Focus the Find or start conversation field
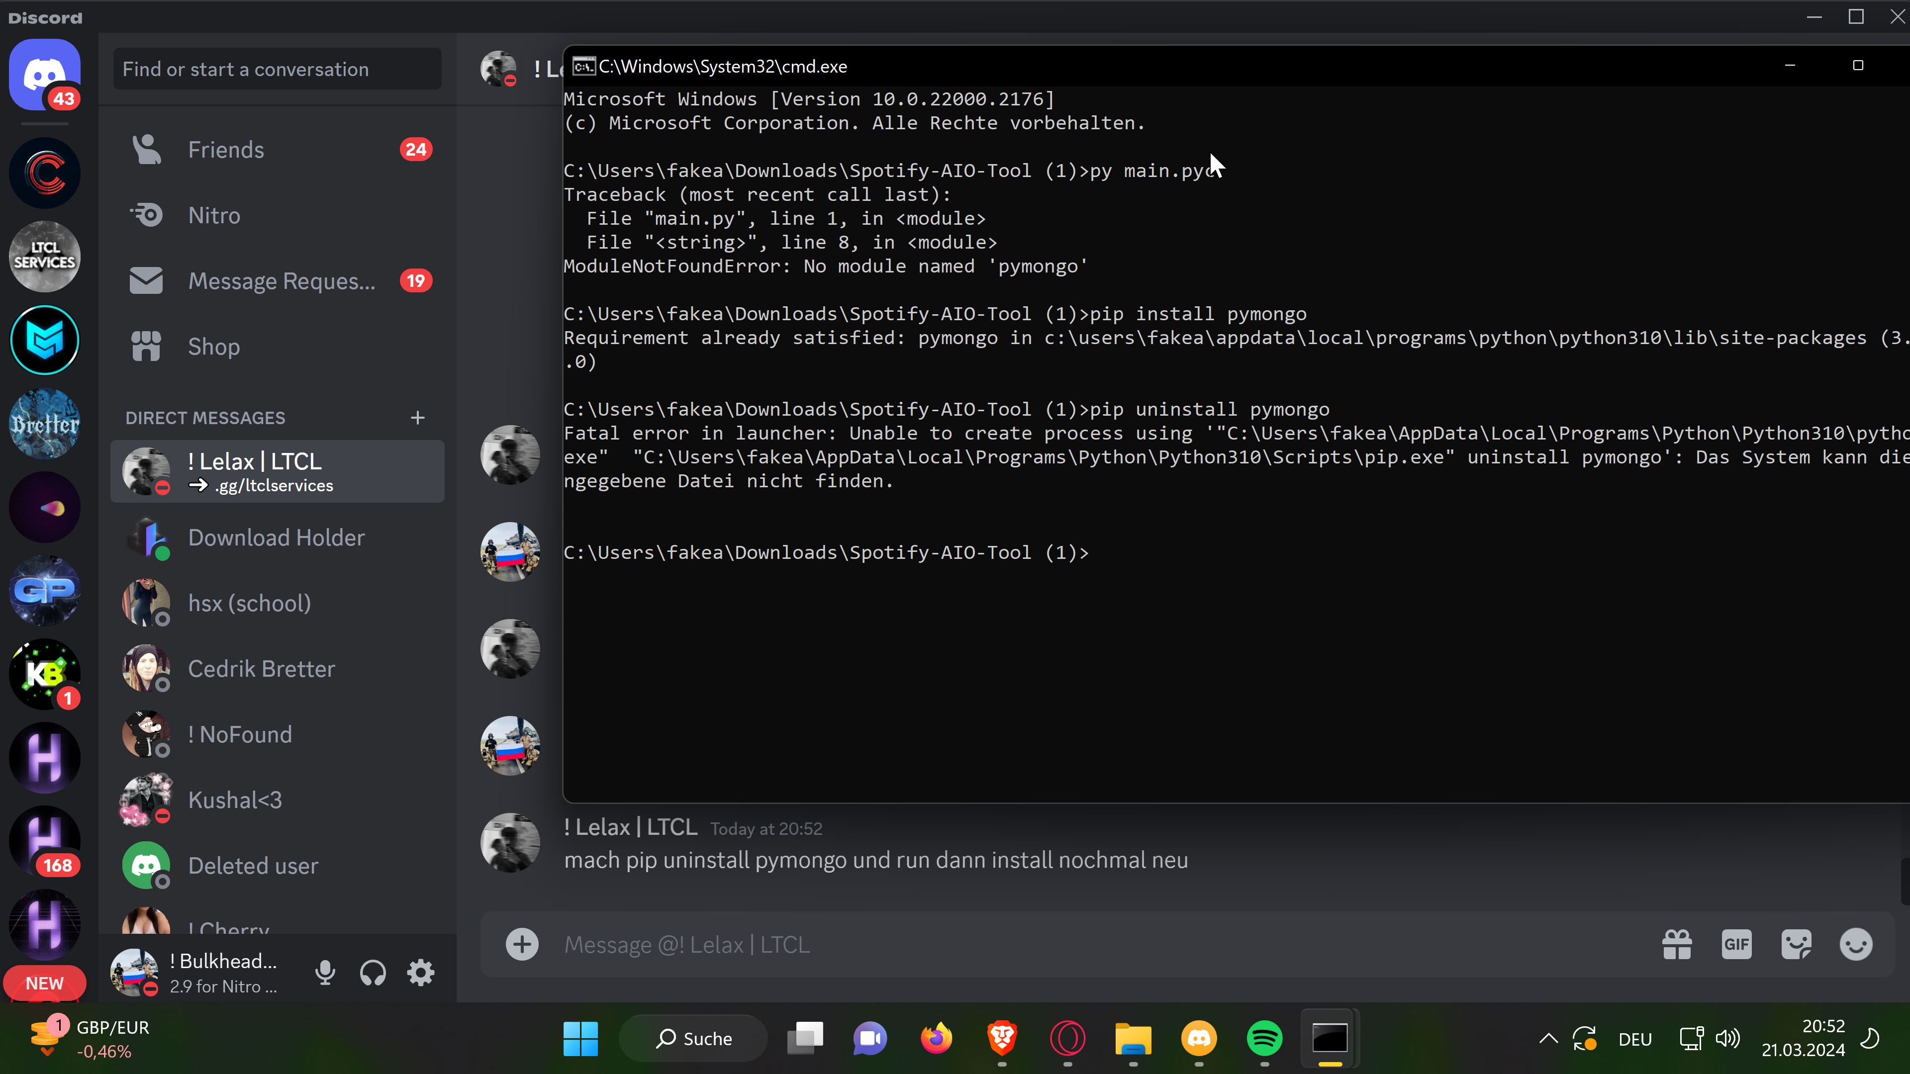Screen dimensions: 1910x1074 [277, 69]
